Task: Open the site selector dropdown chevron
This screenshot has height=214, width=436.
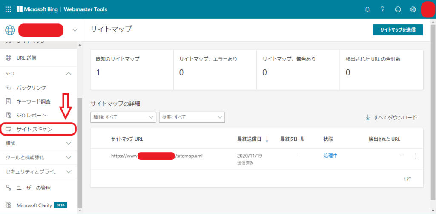Action: 75,30
